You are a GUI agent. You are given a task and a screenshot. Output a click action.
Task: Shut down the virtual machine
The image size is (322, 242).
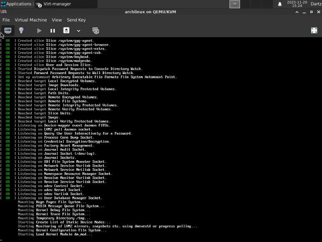click(66, 31)
